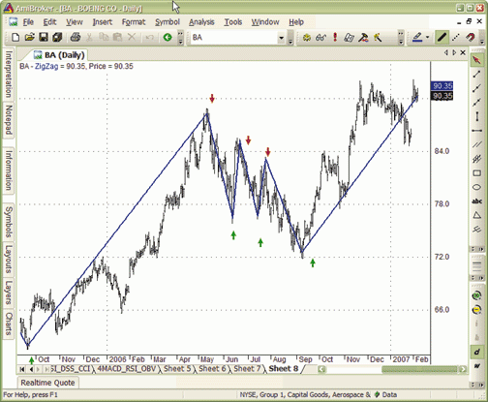Click the yellow gear Automatic Analysis icon
Viewport: 488px width, 402px height.
pyautogui.click(x=307, y=38)
